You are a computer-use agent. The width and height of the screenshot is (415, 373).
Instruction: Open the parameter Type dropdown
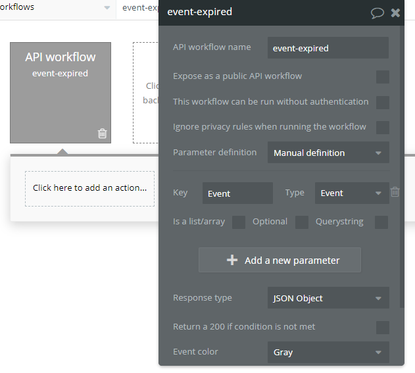click(351, 193)
